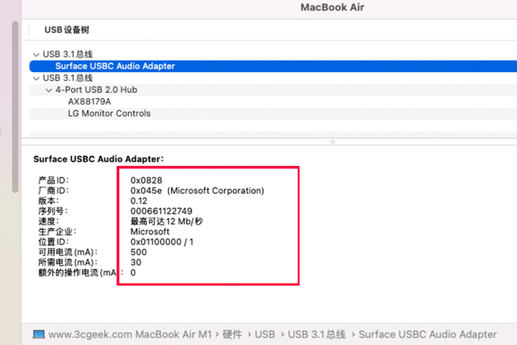The height and width of the screenshot is (345, 517).
Task: Click vendor ID value 0x045e (Microsoft Corporation)
Action: click(197, 191)
